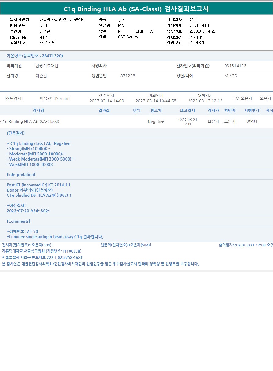This screenshot has height=371, width=273.
Task: Click the '[판독결과]' section heading
Action: (16, 133)
